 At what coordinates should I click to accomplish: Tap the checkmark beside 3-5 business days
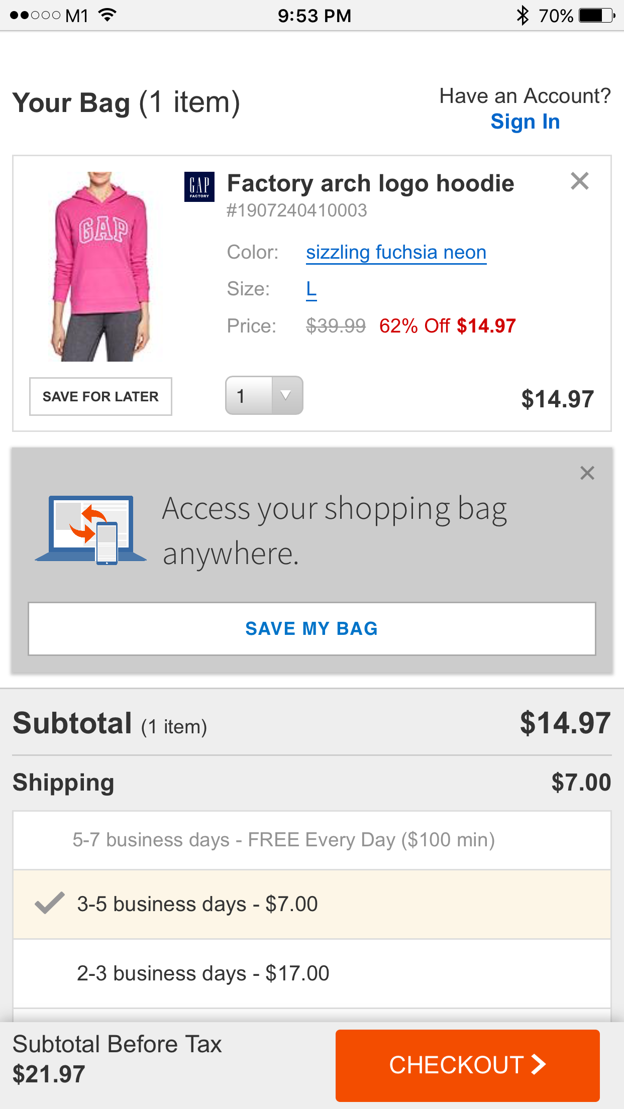49,903
